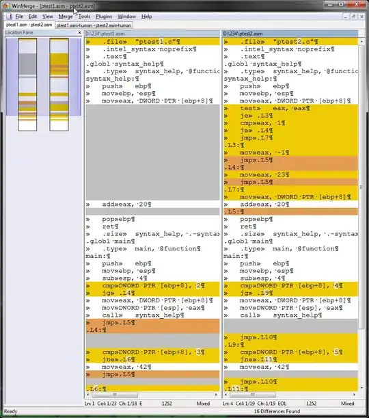Open the Merge menu
The width and height of the screenshot is (369, 418).
pos(66,16)
